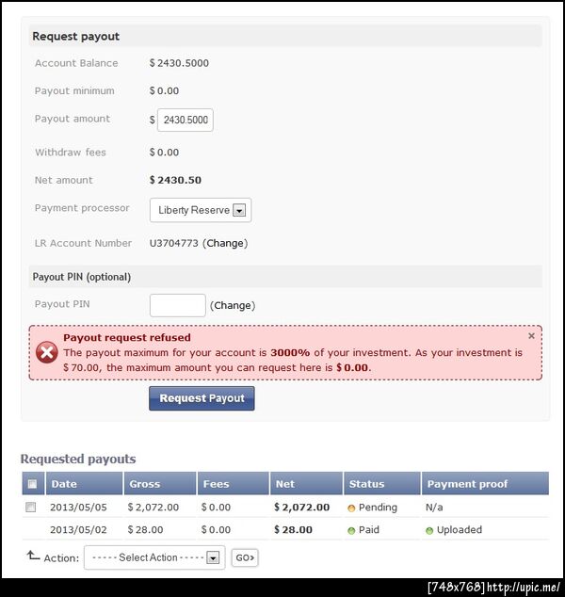Click the Gross column header

(145, 484)
